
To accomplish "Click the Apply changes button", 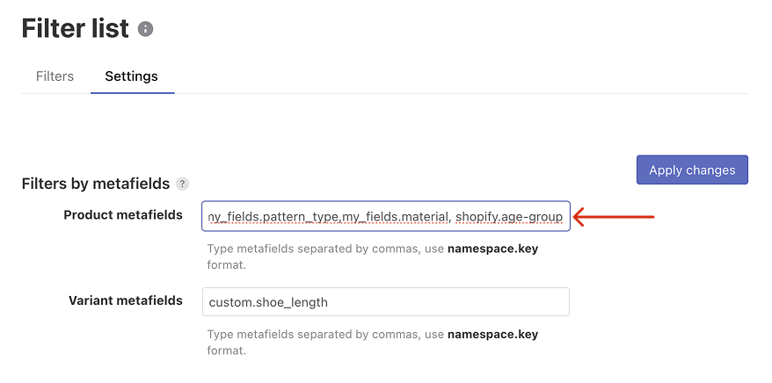I will (x=692, y=170).
